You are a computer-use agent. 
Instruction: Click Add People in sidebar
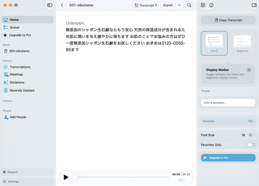pyautogui.click(x=27, y=117)
